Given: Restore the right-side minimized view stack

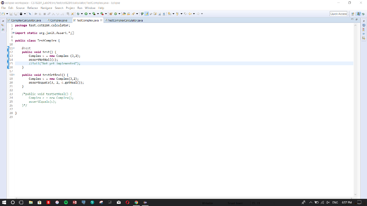Looking at the screenshot, I should coord(364,21).
